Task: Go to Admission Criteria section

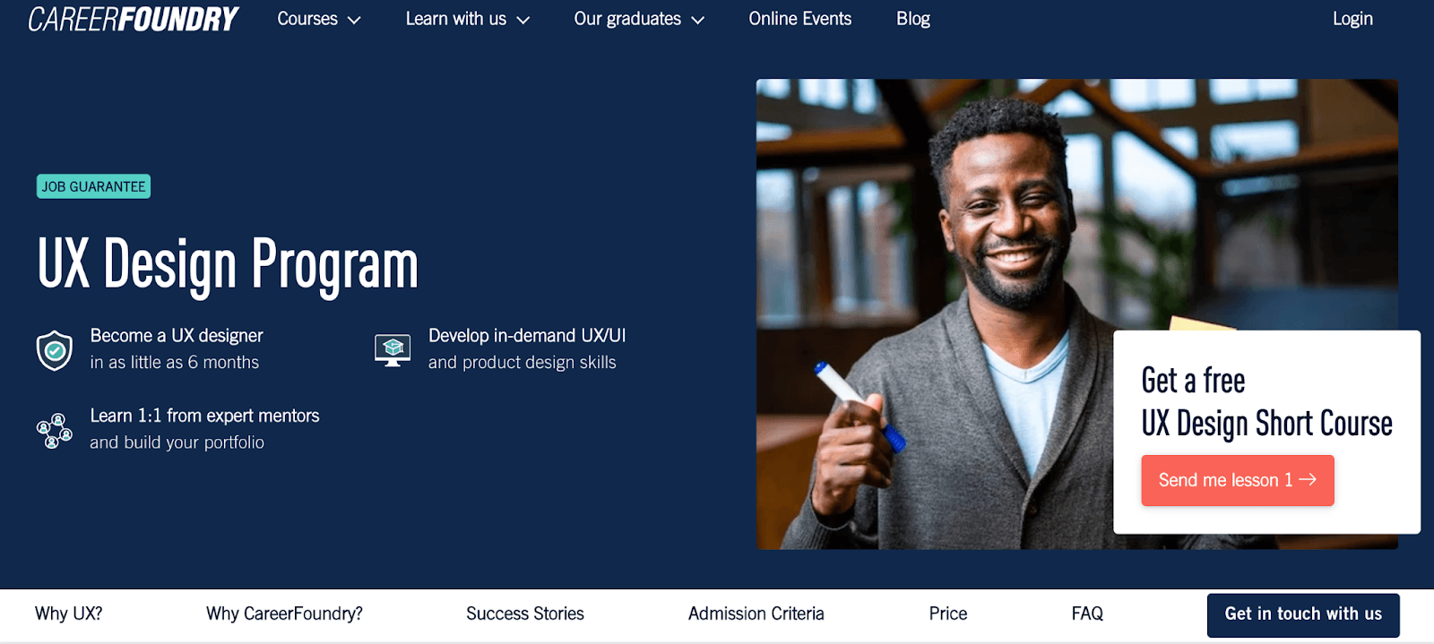Action: point(756,614)
